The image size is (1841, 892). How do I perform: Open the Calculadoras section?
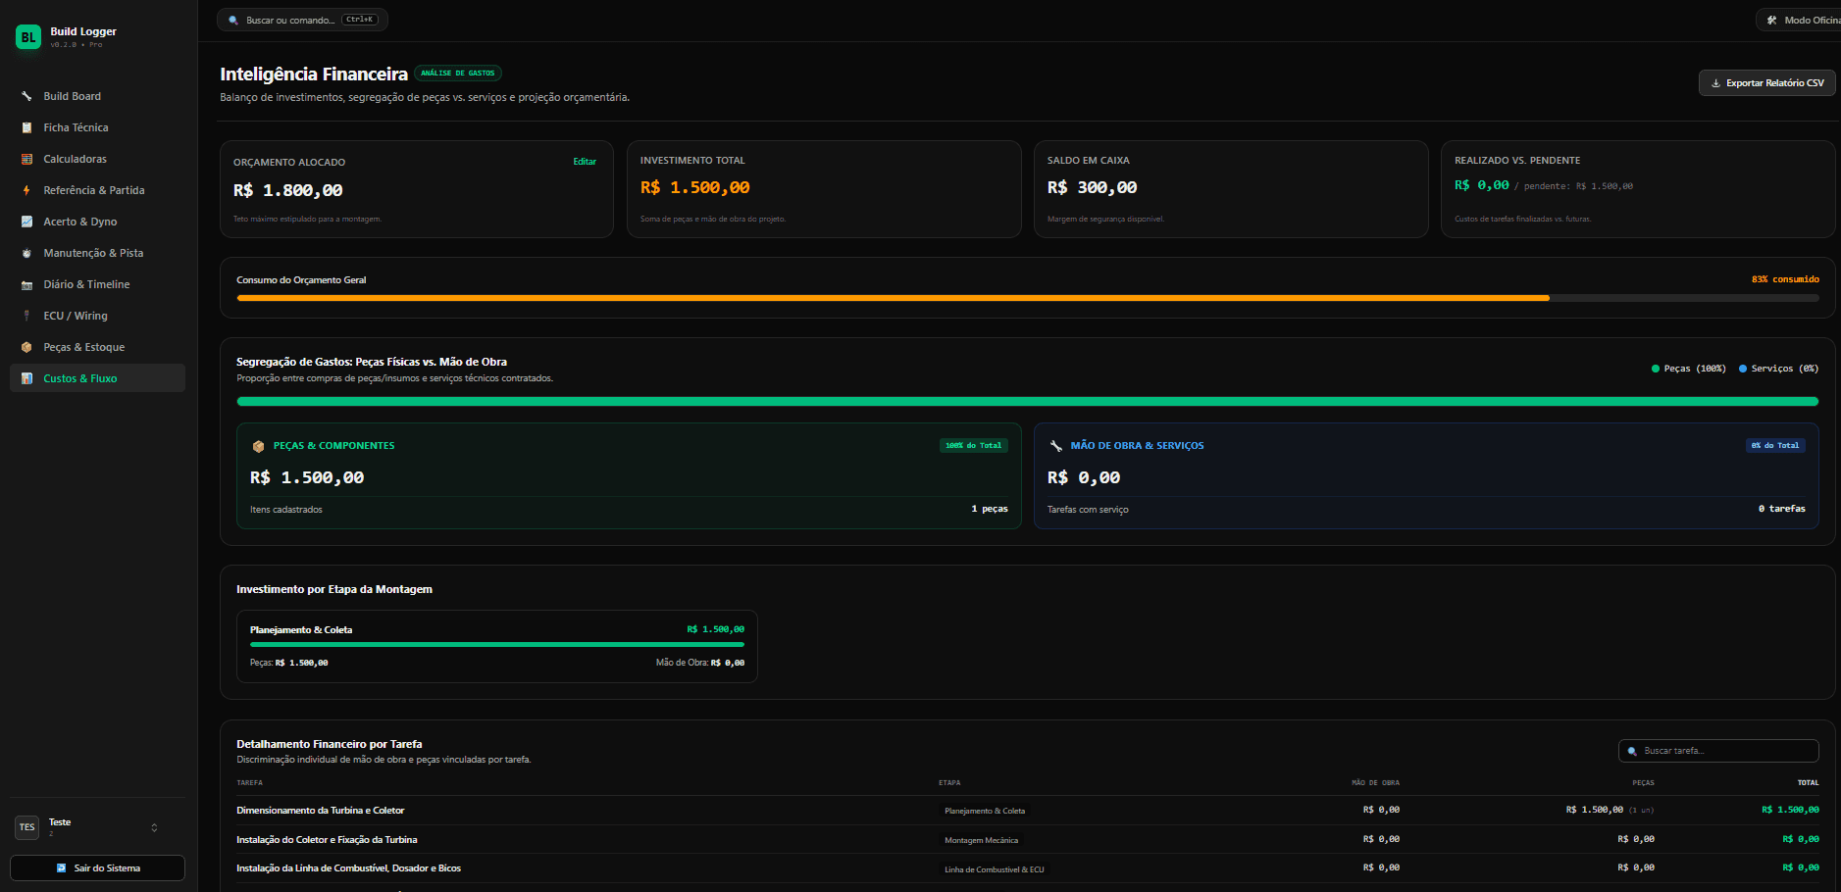(x=97, y=159)
